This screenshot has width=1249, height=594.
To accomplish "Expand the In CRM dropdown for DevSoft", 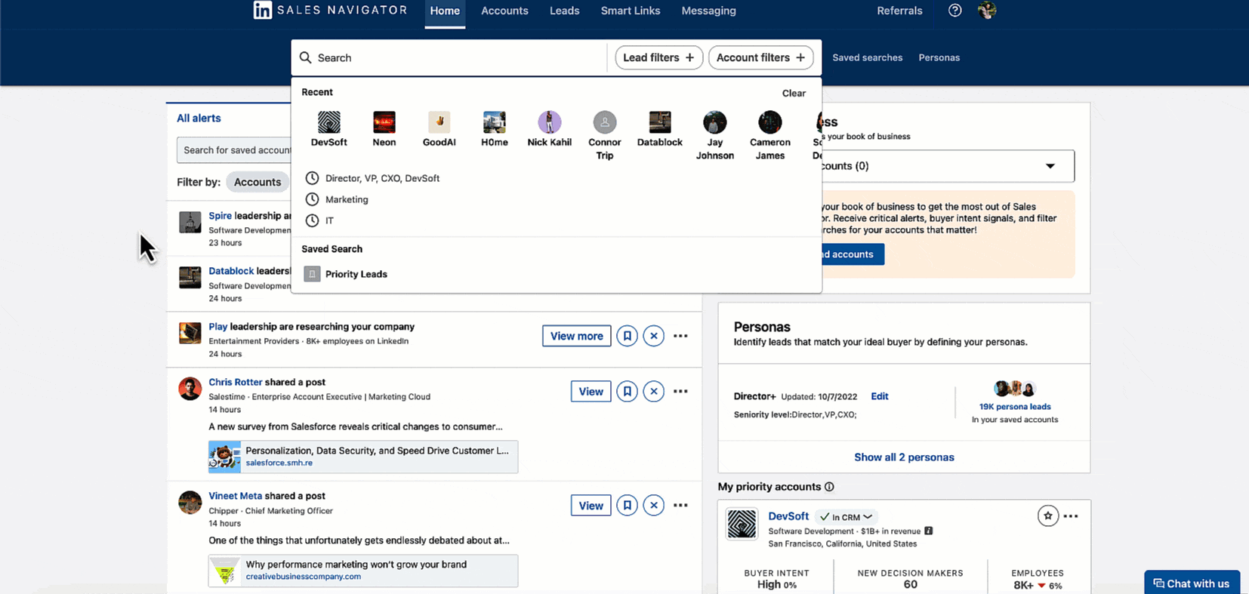I will (x=847, y=517).
